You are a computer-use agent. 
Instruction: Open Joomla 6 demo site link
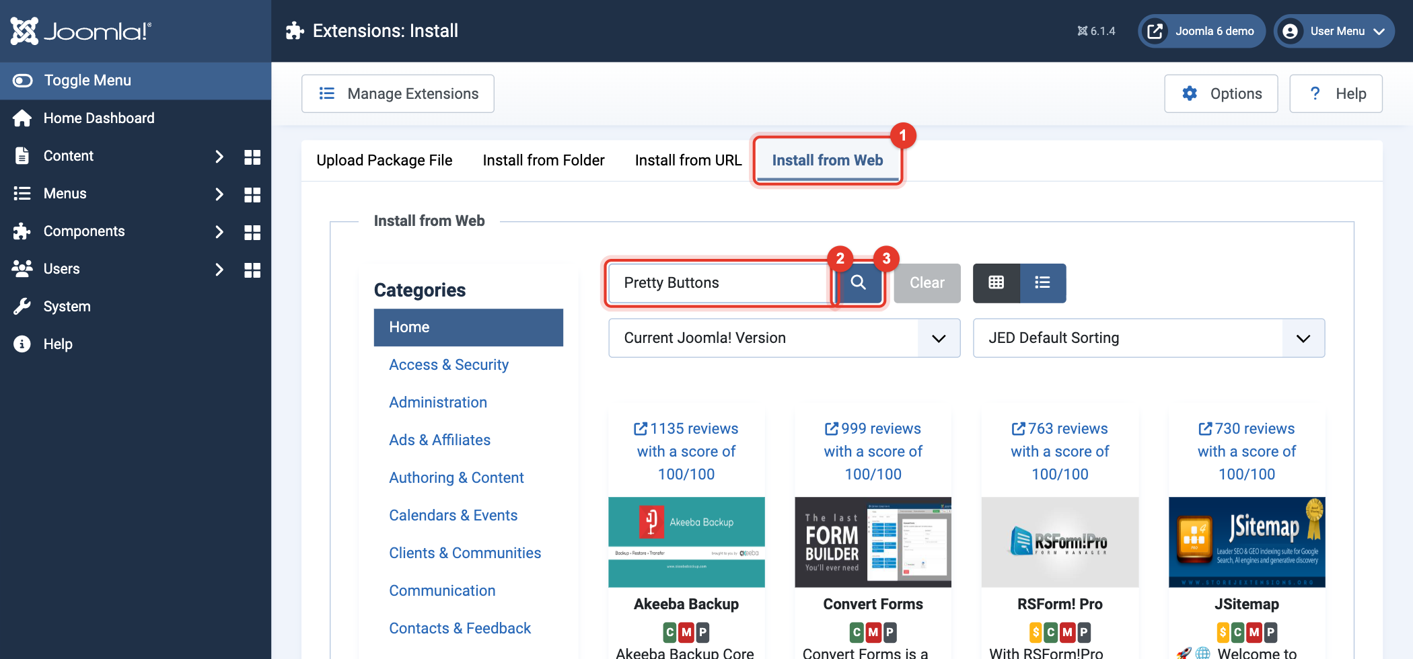(1202, 31)
